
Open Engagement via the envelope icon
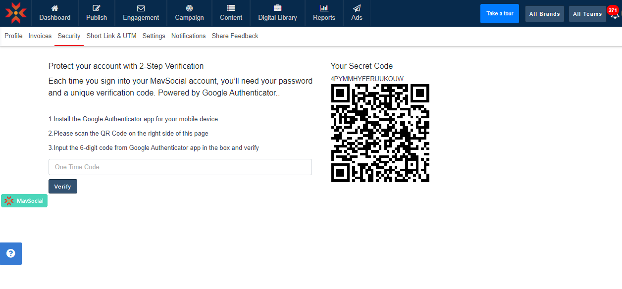141,8
